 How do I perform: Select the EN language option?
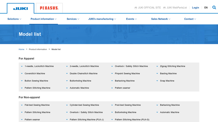[206, 8]
